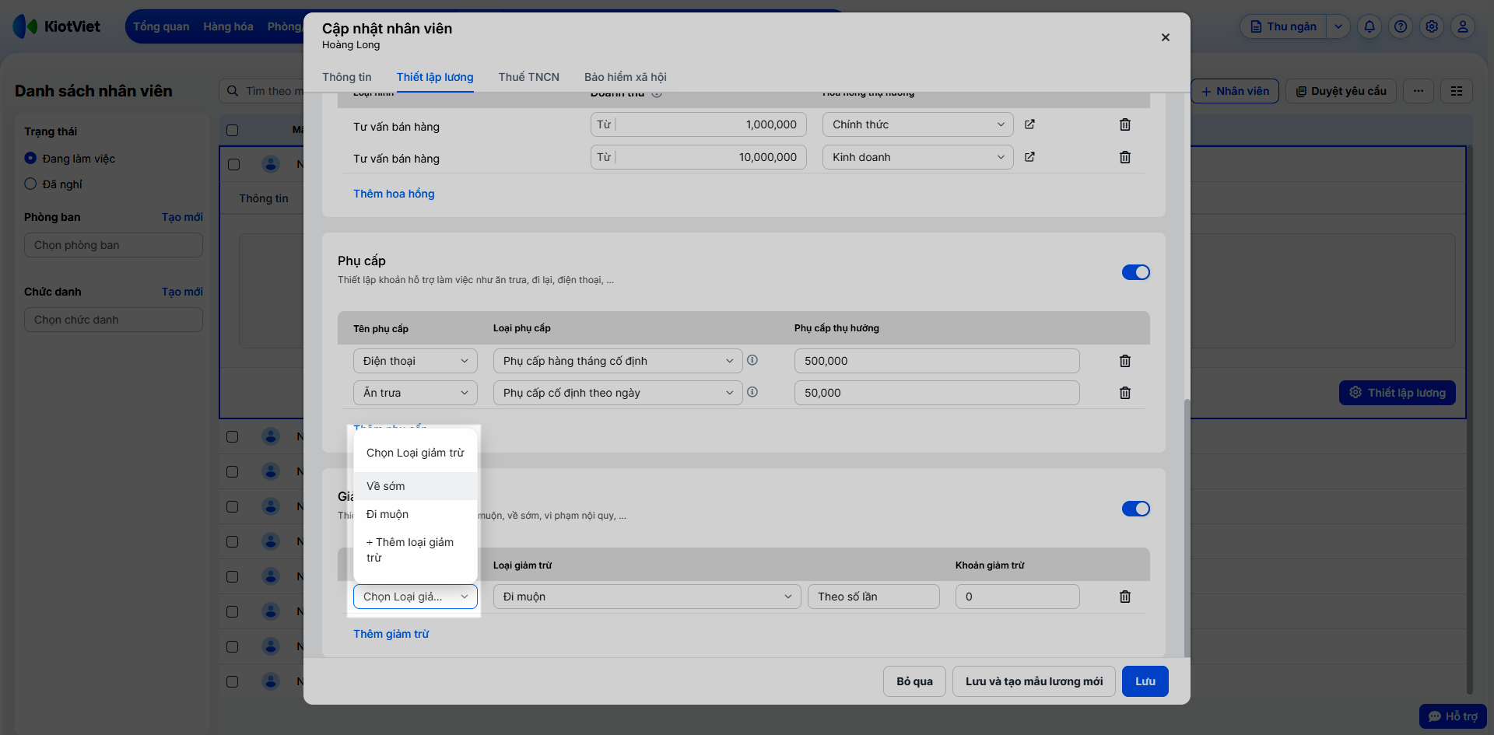This screenshot has width=1494, height=735.
Task: Delete the Ăn trưa allowance row
Action: pyautogui.click(x=1125, y=393)
